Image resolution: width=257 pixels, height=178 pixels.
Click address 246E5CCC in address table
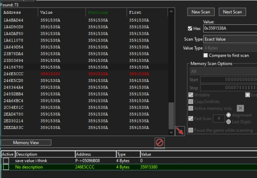(85, 167)
